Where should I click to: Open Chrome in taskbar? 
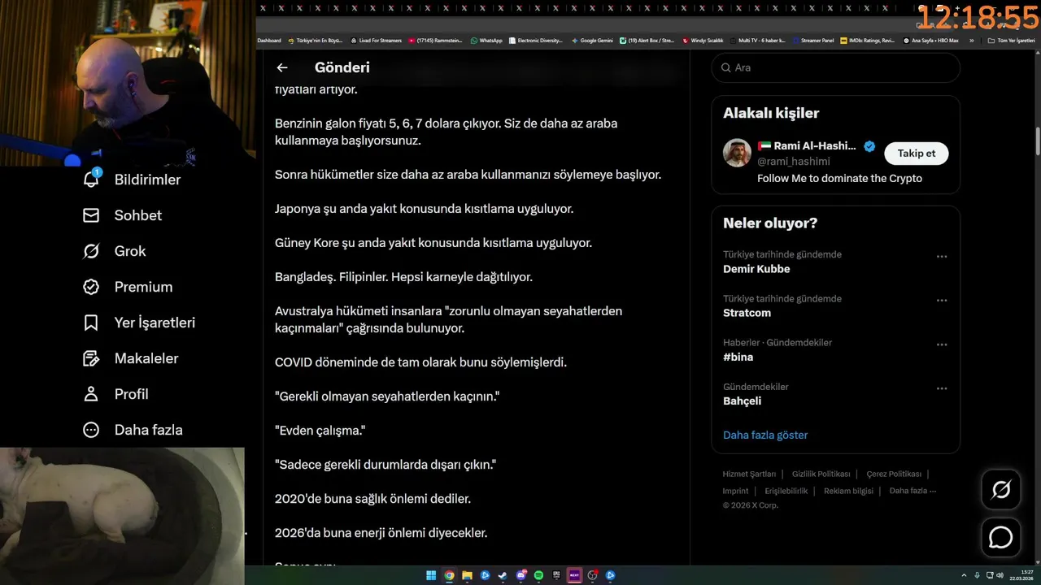[x=449, y=575]
